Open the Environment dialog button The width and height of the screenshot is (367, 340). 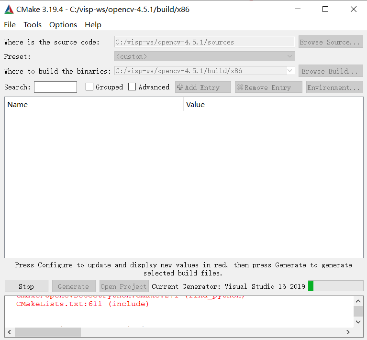pyautogui.click(x=334, y=87)
